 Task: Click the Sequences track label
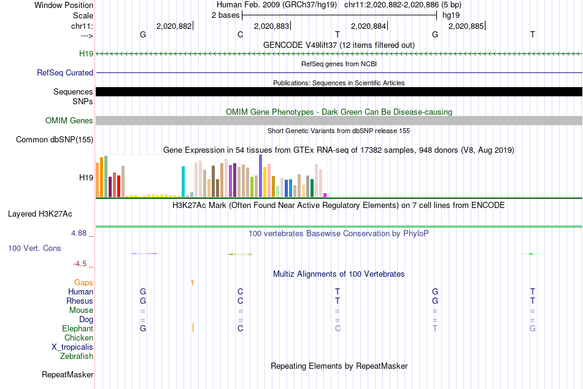73,92
